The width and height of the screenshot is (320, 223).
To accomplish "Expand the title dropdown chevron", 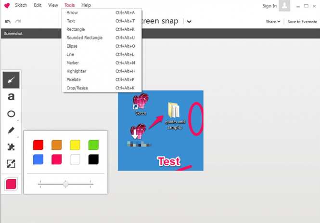I will point(189,22).
